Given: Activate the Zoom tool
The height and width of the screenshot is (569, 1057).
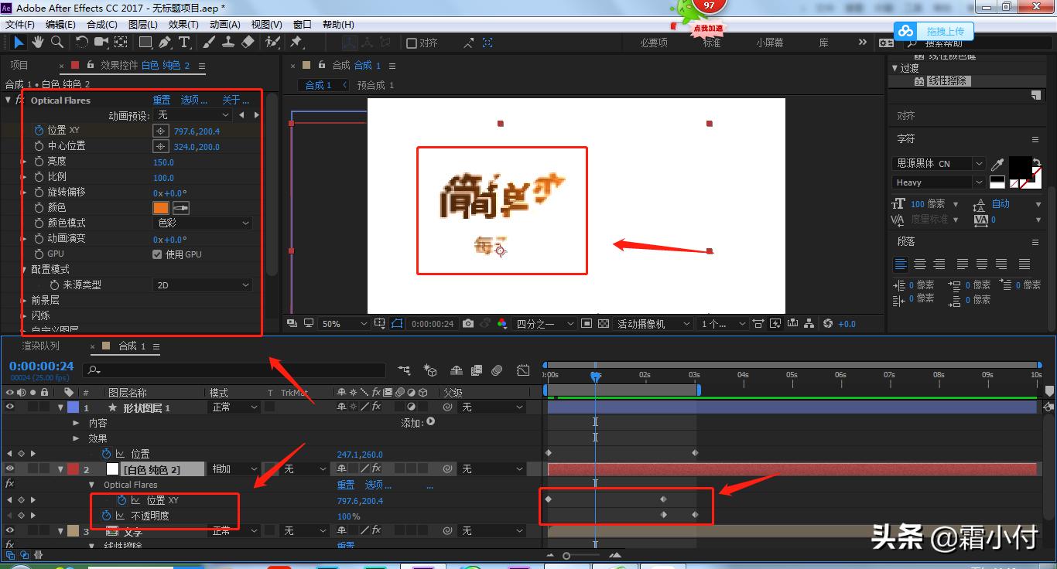Looking at the screenshot, I should [57, 42].
